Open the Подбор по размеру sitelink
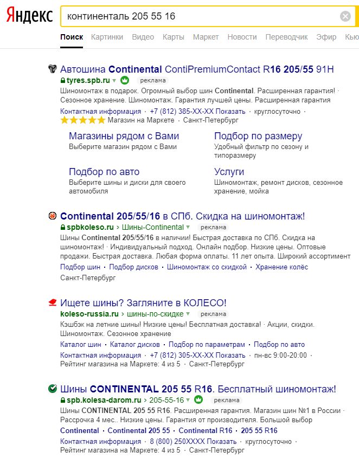Screen dimensions: 359x458 (258, 136)
